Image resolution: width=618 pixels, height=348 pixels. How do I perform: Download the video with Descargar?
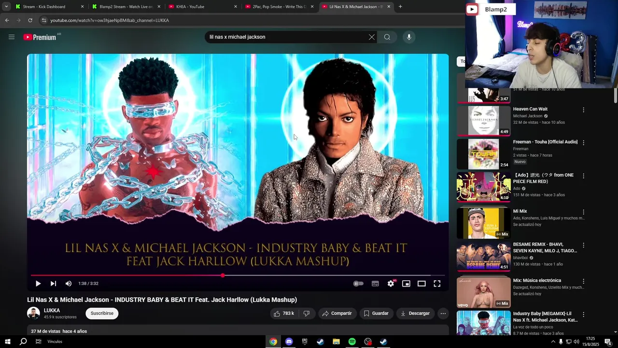[415, 313]
